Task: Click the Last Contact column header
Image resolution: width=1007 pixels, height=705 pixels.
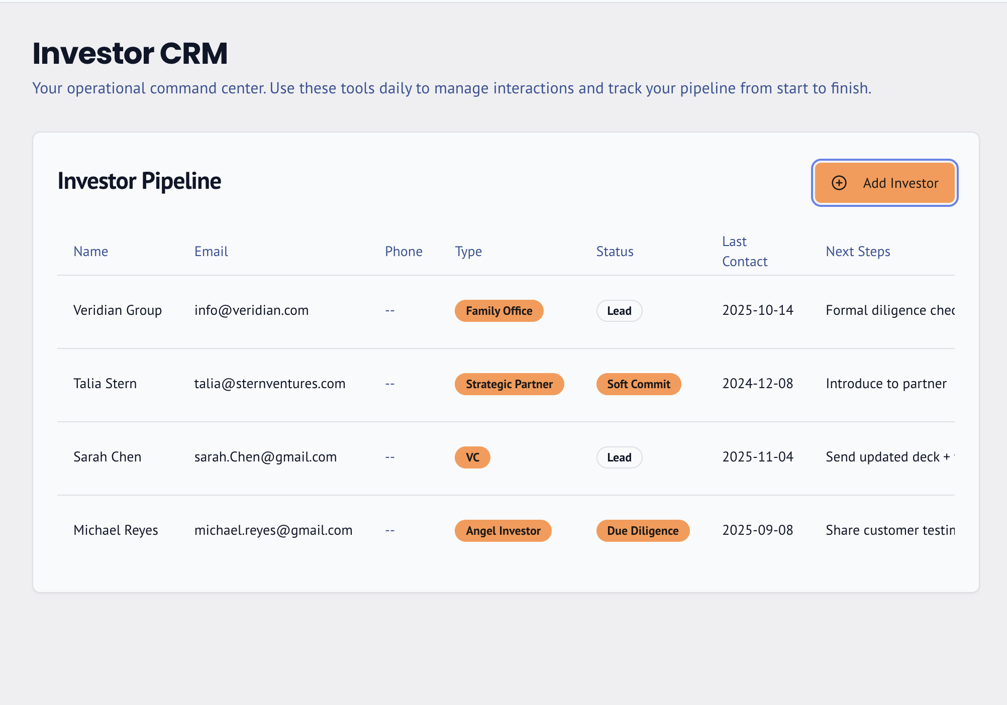Action: (x=744, y=252)
